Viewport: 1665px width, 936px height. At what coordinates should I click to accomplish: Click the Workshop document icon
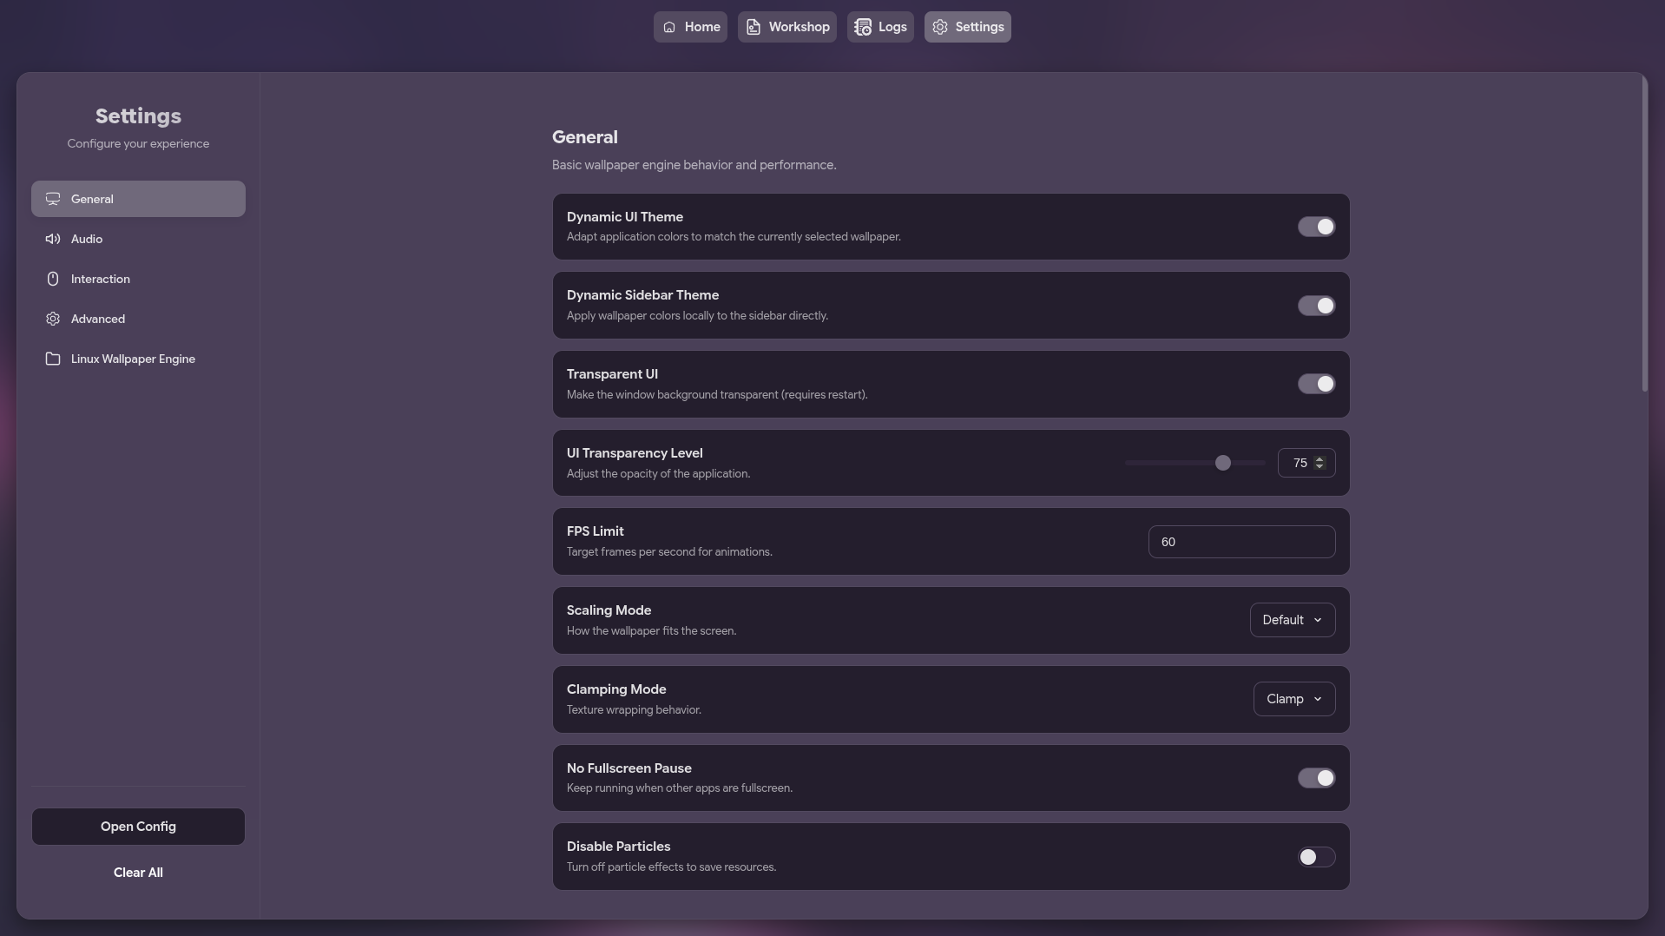tap(754, 27)
